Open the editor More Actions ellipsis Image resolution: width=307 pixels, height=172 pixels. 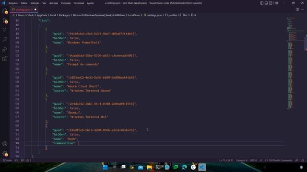coord(303,10)
